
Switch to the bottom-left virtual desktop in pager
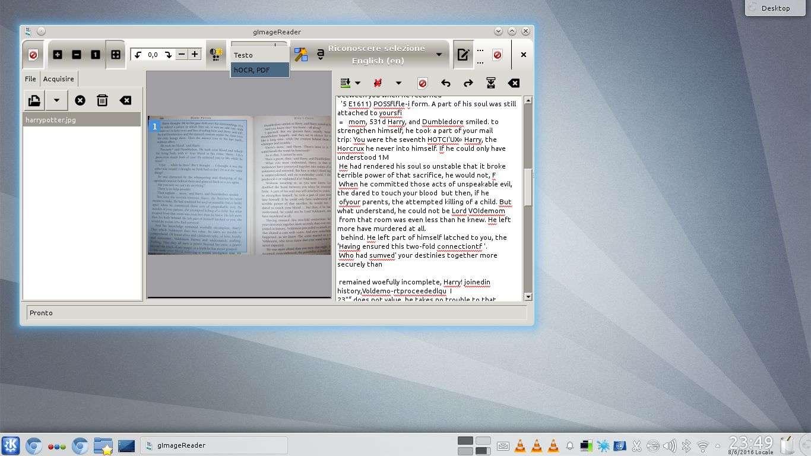click(465, 451)
